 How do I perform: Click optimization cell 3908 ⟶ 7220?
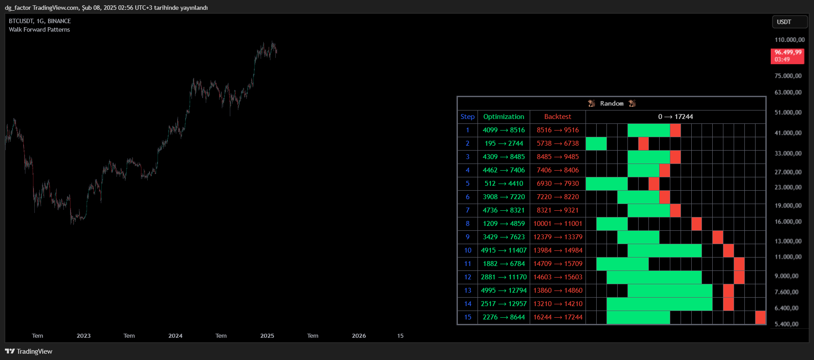point(503,197)
